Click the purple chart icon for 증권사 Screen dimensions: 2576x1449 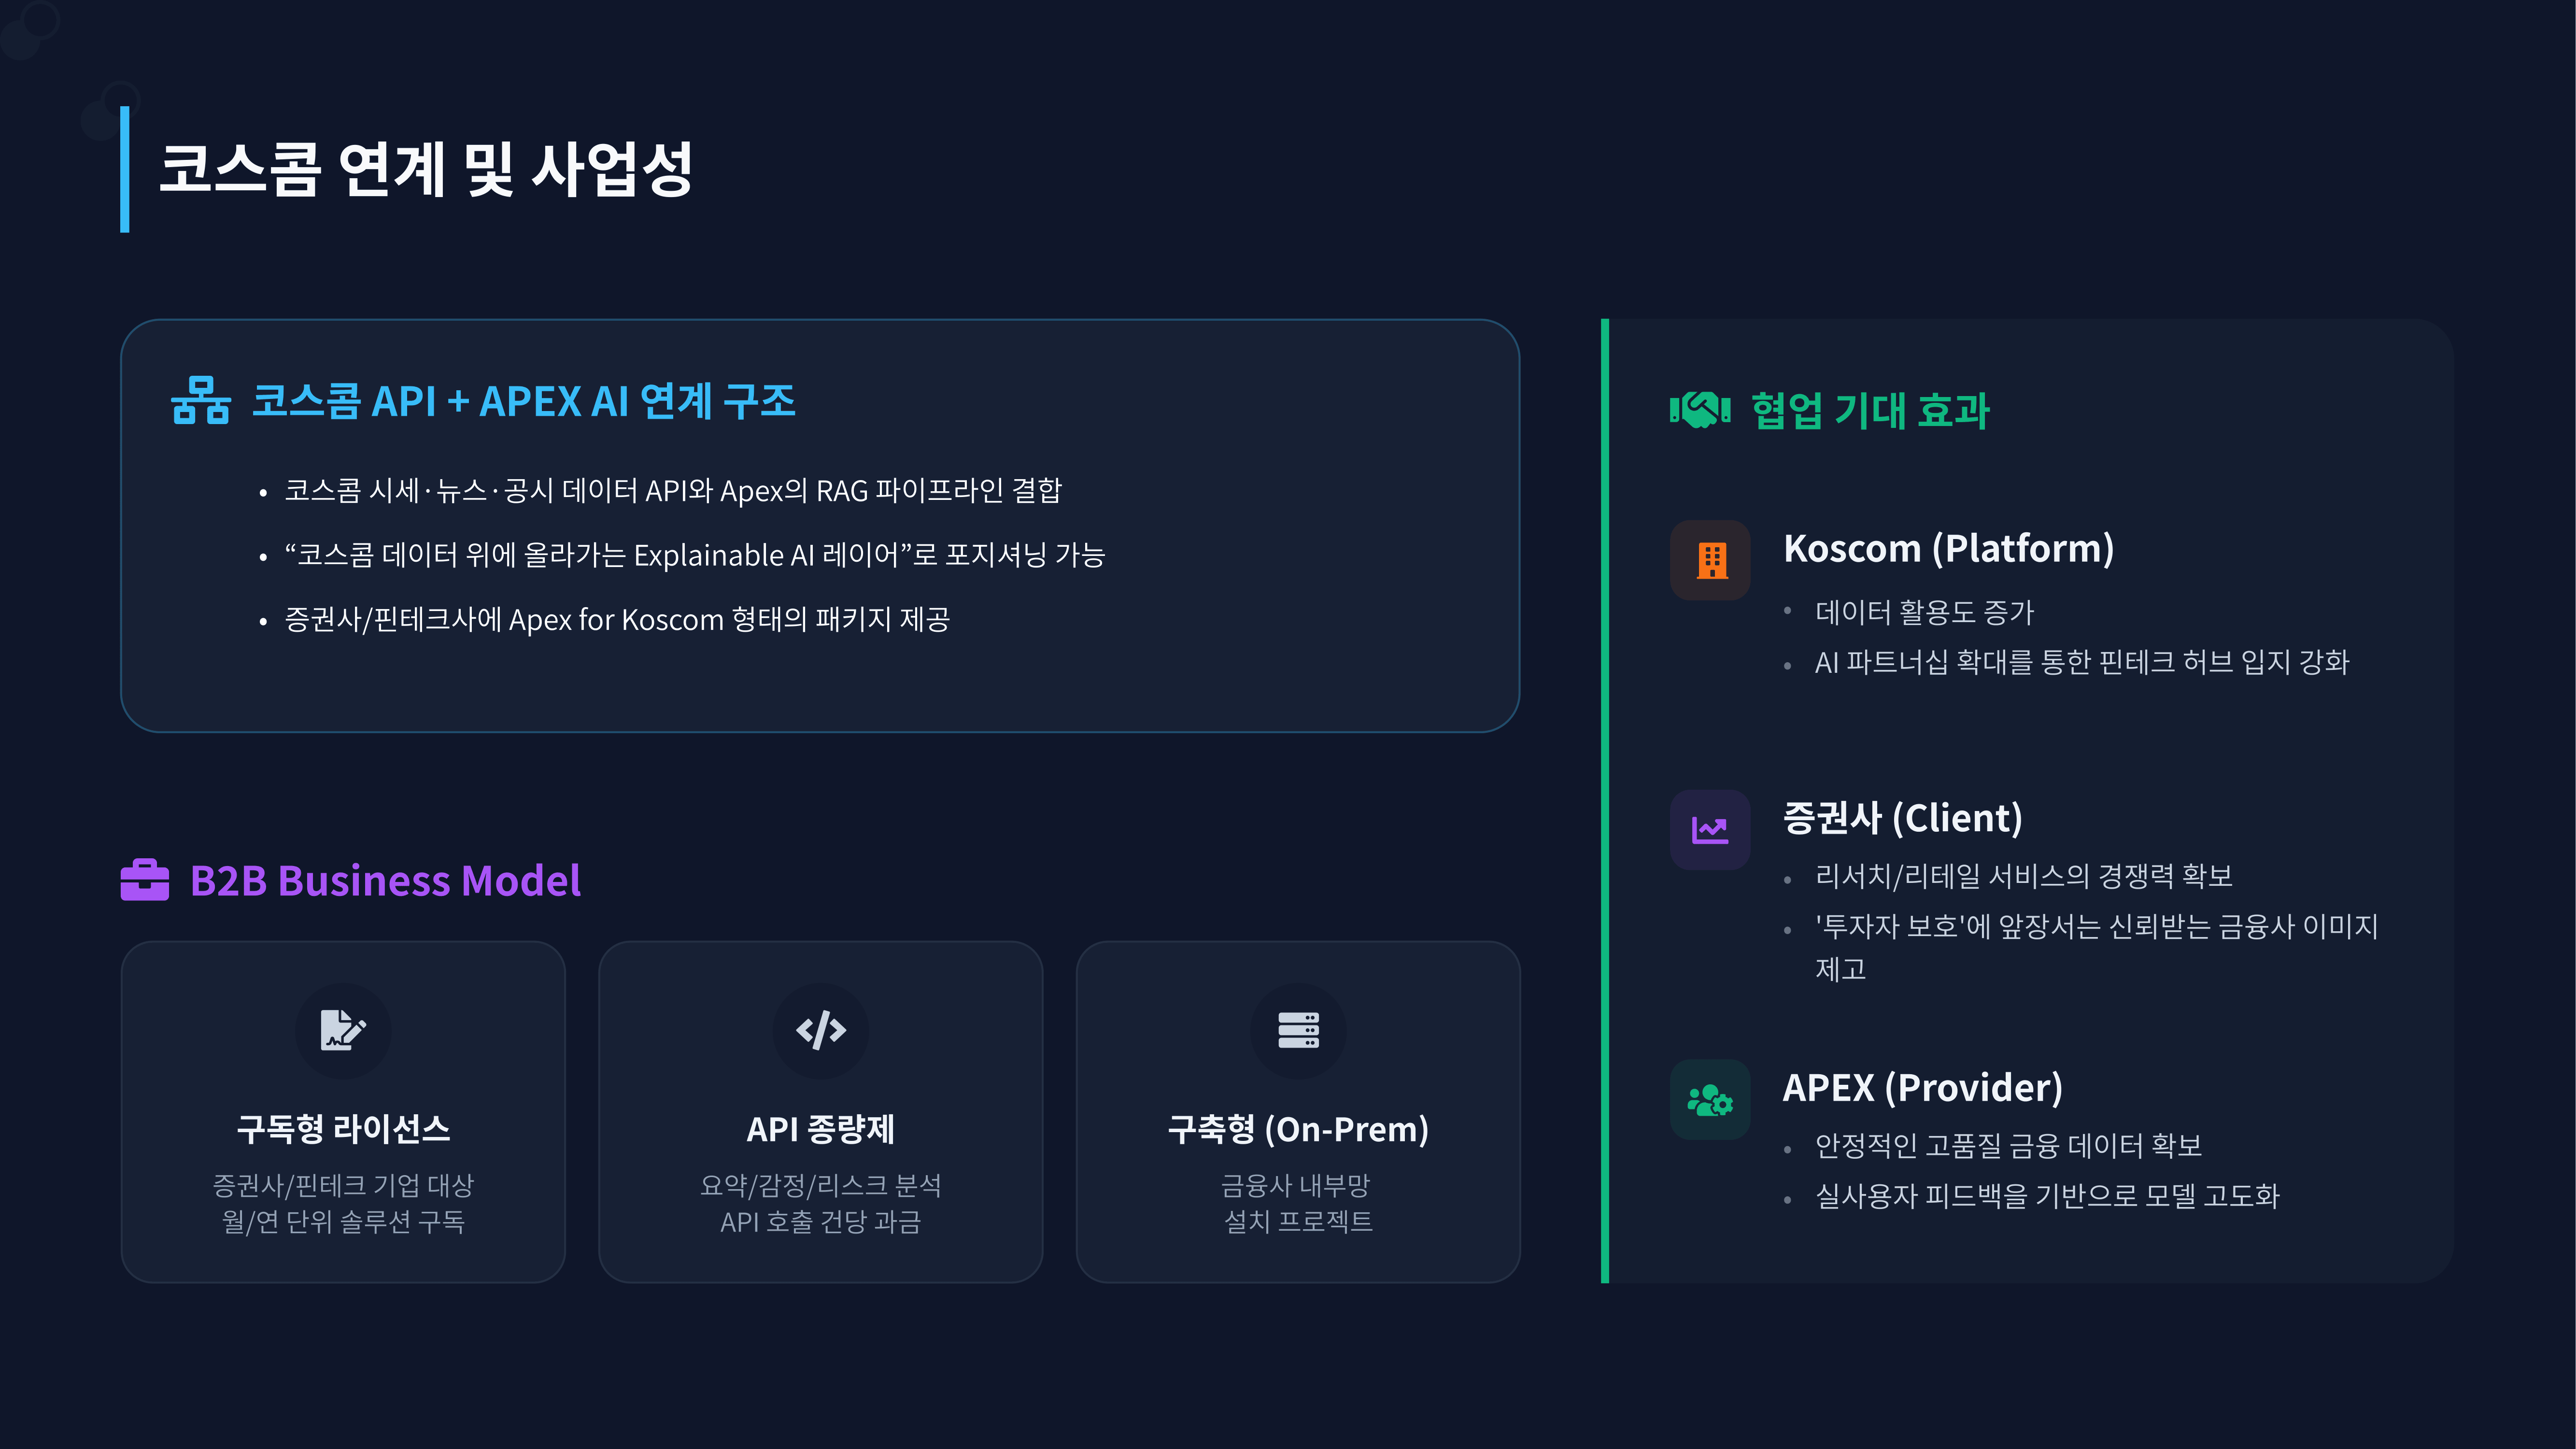1710,830
